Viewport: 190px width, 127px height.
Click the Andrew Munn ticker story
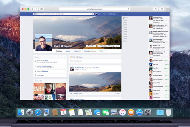(x=159, y=20)
